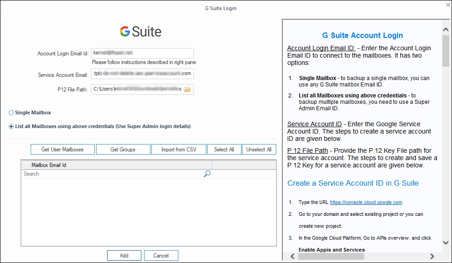Screen dimensions: 452x263
Task: Close the G Suite Login dialog
Action: click(448, 5)
